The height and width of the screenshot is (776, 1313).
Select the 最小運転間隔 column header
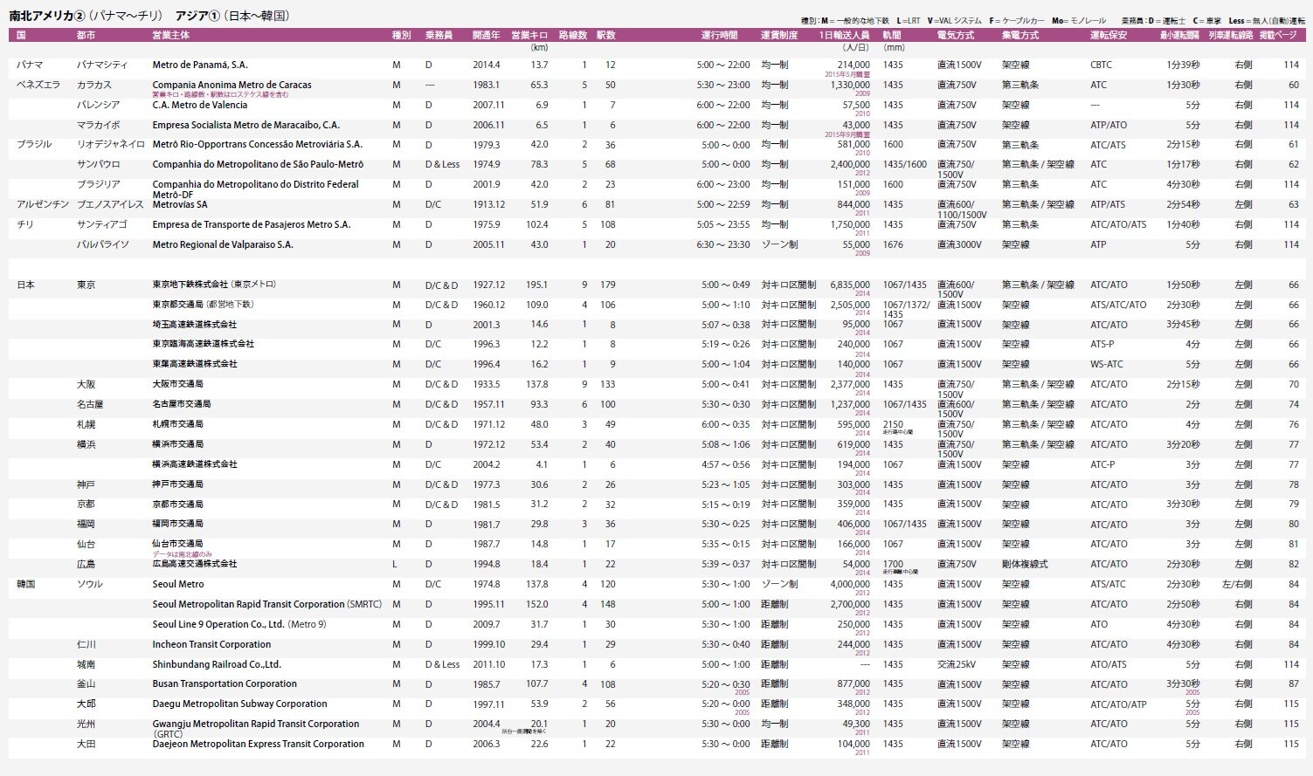[x=1179, y=36]
